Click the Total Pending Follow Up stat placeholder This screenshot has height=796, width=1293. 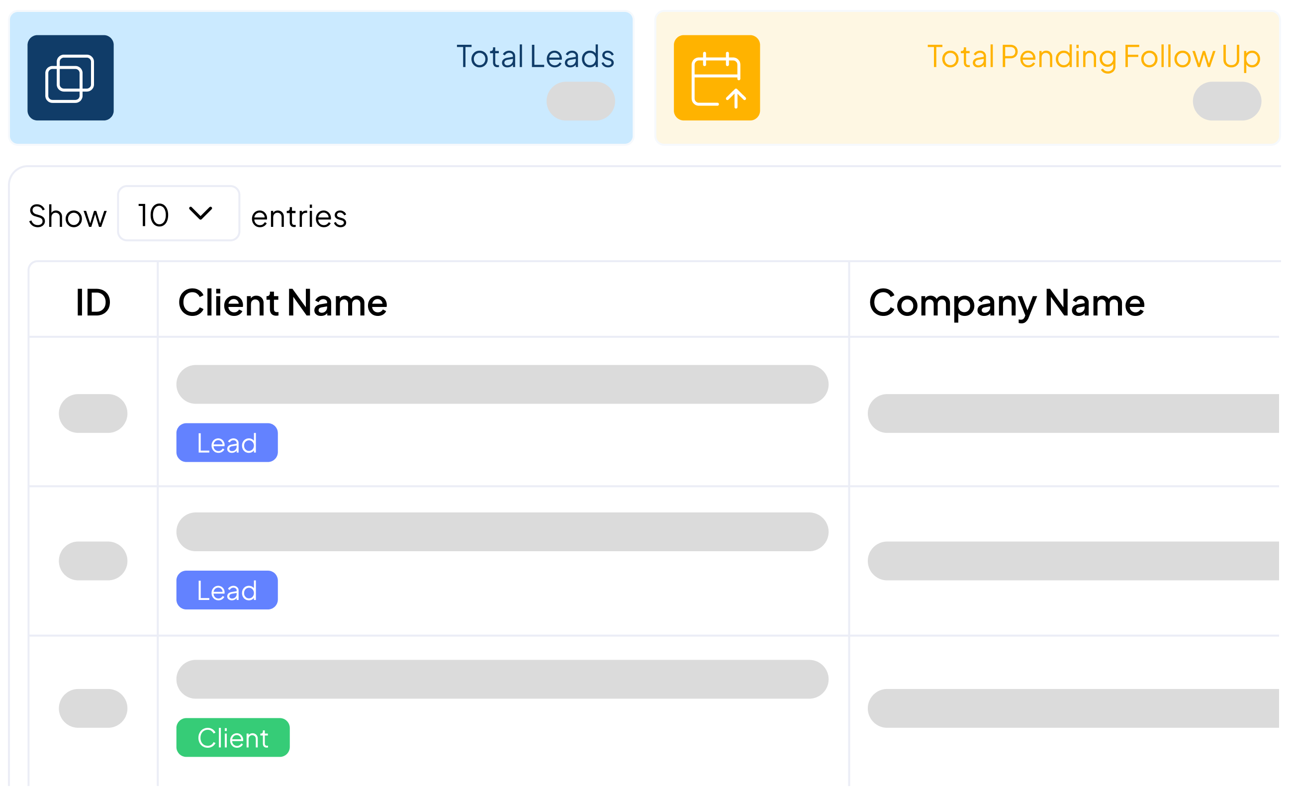1227,100
